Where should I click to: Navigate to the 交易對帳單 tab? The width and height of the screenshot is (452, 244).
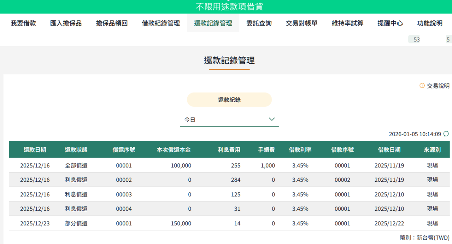pyautogui.click(x=302, y=23)
